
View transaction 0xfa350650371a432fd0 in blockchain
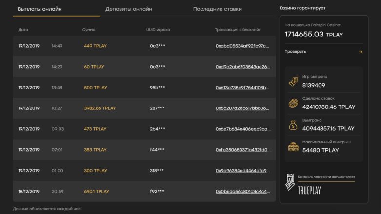(x=242, y=150)
